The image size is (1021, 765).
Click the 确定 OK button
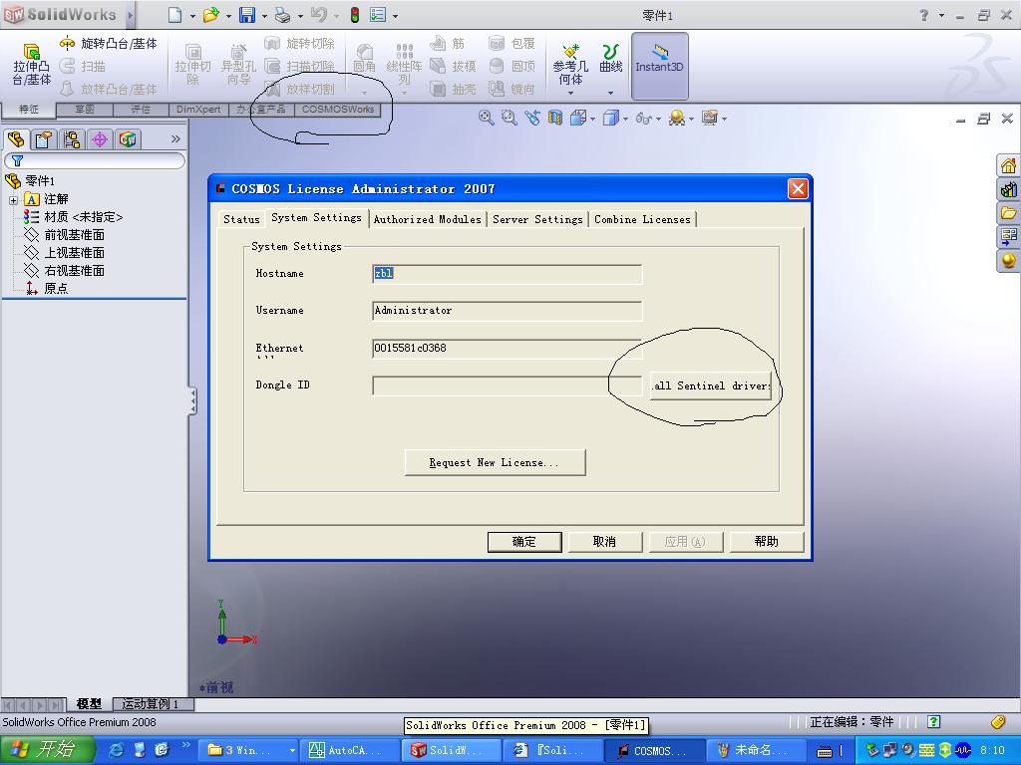(524, 541)
